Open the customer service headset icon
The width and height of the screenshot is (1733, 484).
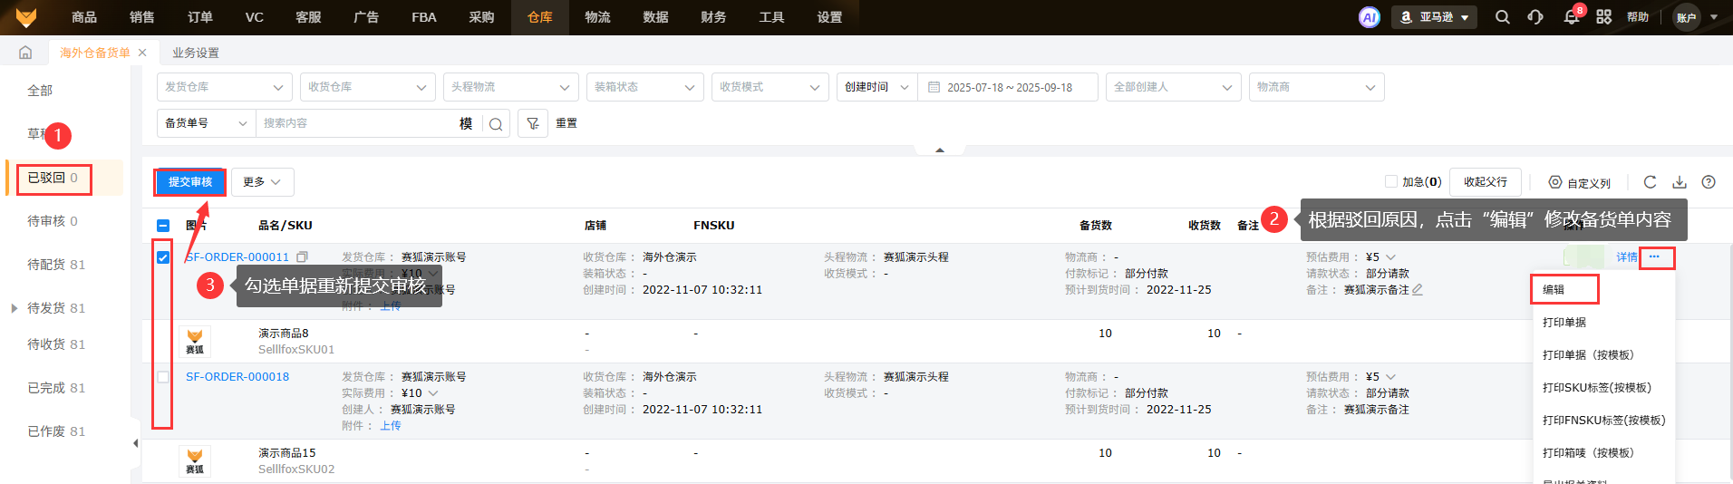pos(1535,17)
